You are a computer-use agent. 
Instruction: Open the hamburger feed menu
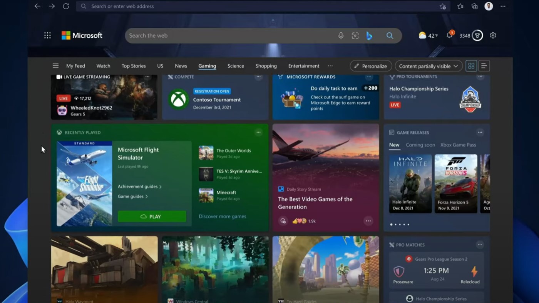click(x=55, y=66)
